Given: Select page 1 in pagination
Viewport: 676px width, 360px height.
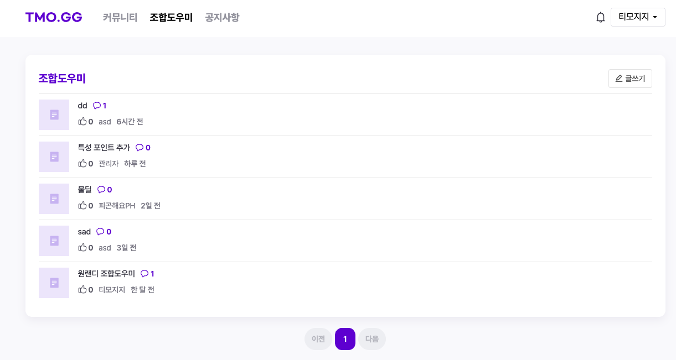Looking at the screenshot, I should (345, 338).
